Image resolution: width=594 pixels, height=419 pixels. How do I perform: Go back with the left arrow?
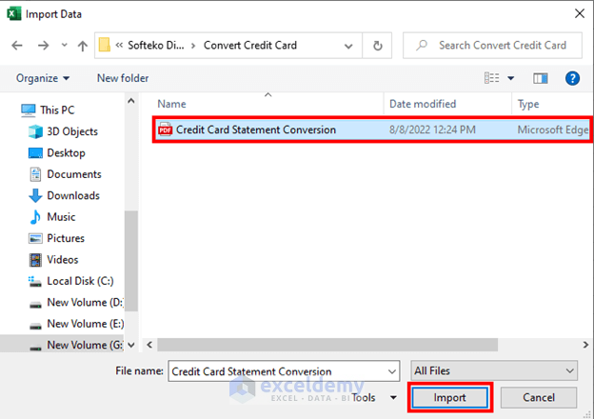click(x=17, y=46)
